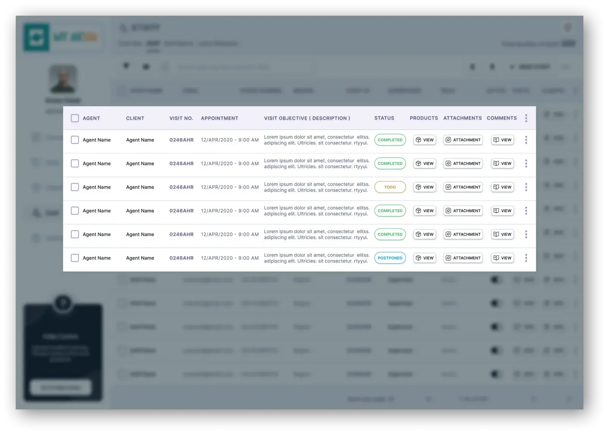
Task: Open visit number 0246AHR in the TODO row
Action: 181,187
